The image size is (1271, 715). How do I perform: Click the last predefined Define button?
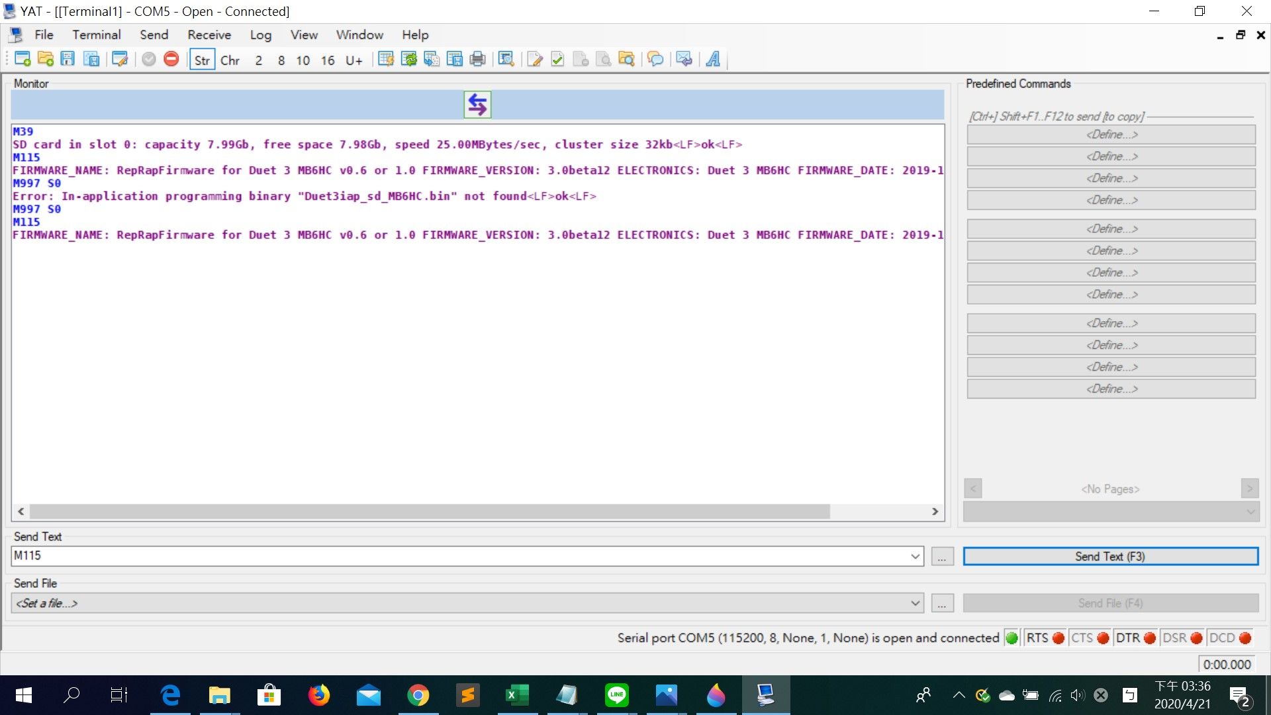tap(1111, 389)
